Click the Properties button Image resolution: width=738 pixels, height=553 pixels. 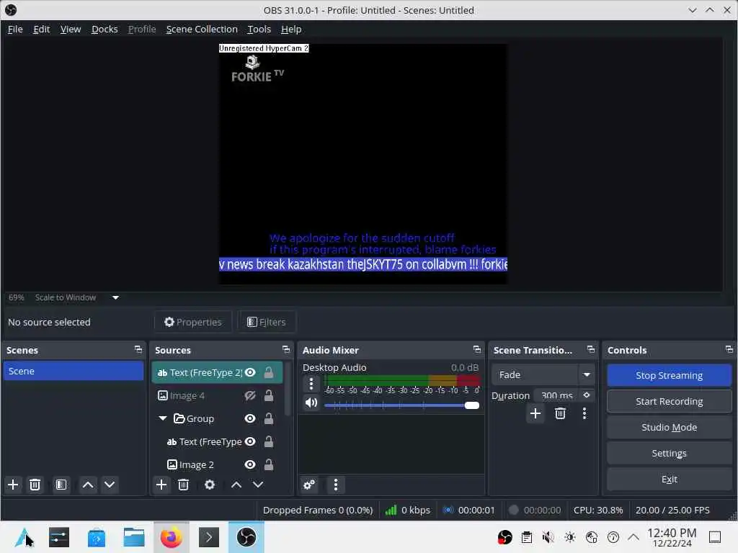point(193,322)
